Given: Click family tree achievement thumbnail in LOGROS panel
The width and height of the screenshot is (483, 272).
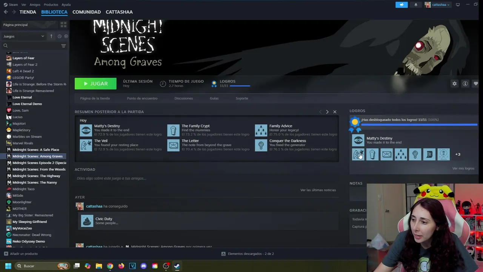Looking at the screenshot, I should [x=401, y=154].
